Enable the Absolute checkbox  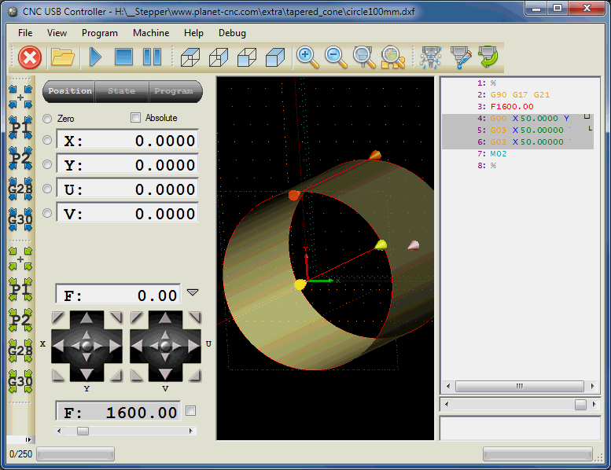pyautogui.click(x=135, y=118)
